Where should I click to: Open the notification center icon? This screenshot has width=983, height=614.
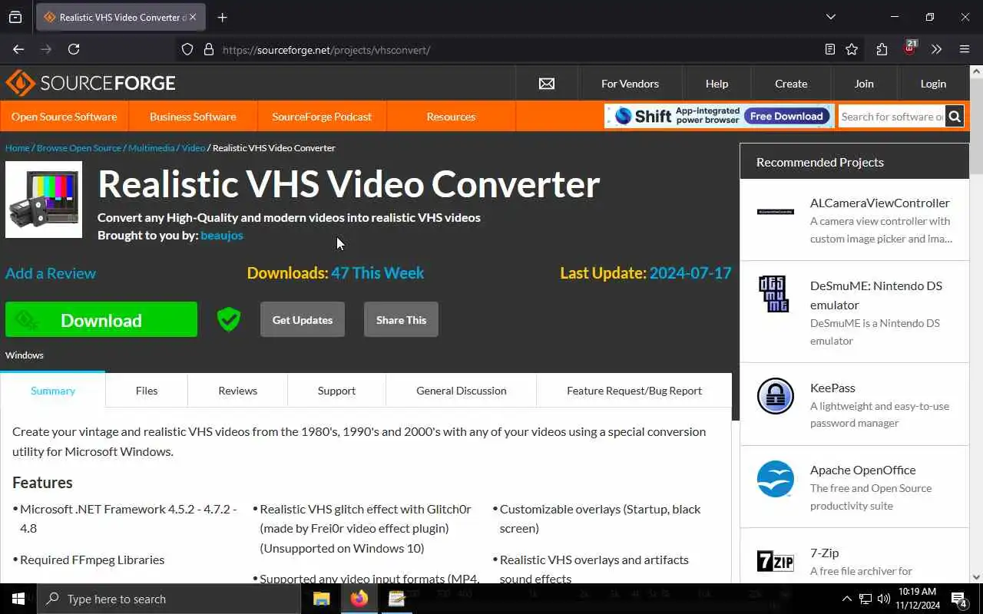959,599
